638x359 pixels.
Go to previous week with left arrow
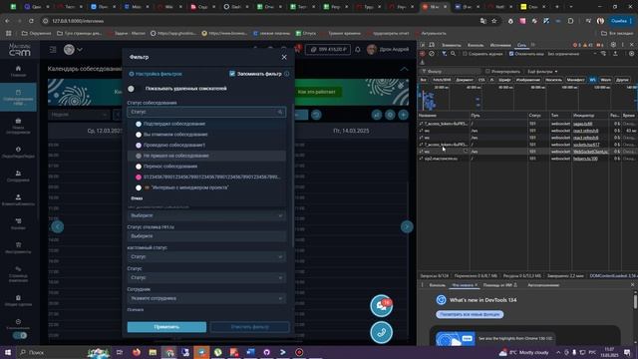tap(58, 226)
